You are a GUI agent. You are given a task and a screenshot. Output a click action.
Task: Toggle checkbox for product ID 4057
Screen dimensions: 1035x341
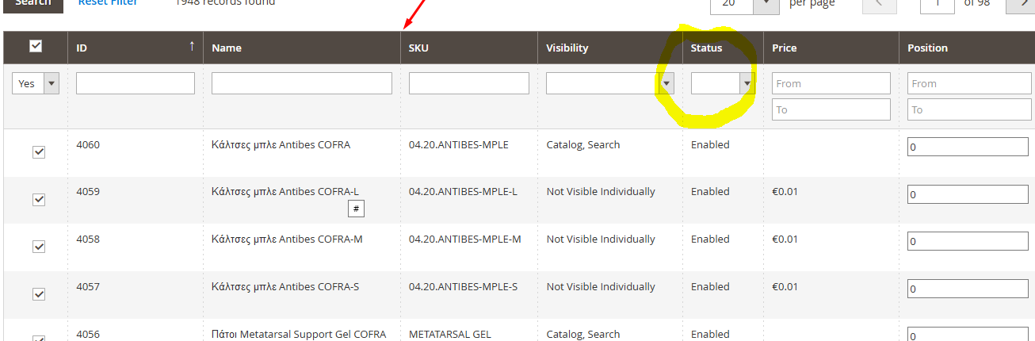tap(39, 294)
